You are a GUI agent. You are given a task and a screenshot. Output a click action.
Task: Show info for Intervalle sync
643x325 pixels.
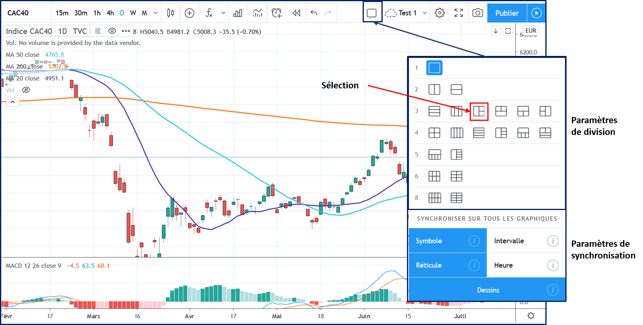tap(553, 241)
